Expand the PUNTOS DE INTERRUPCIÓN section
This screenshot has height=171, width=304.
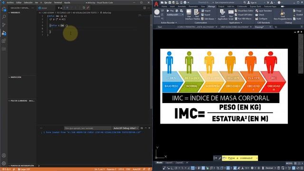[x=22, y=166]
